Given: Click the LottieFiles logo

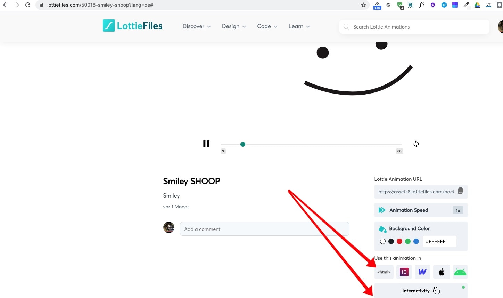Looking at the screenshot, I should pos(133,26).
